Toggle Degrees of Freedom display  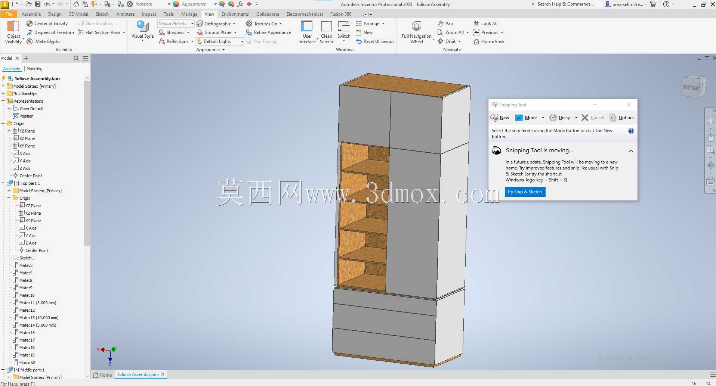50,32
